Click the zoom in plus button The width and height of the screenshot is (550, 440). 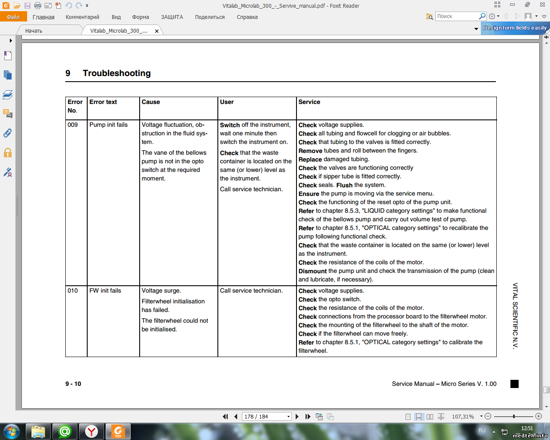pos(538,416)
